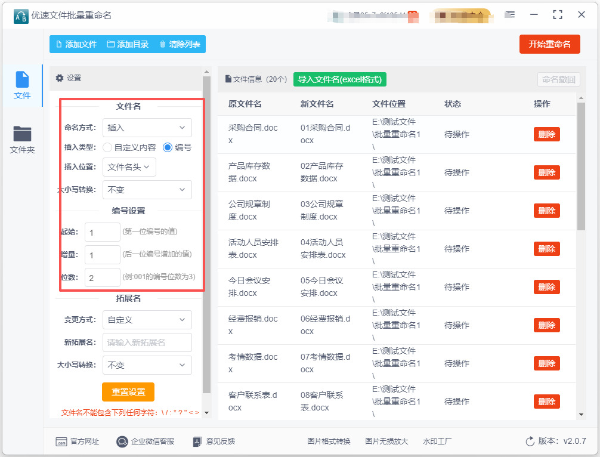
Task: Open the filename 大小写转换 dropdown
Action: click(147, 190)
